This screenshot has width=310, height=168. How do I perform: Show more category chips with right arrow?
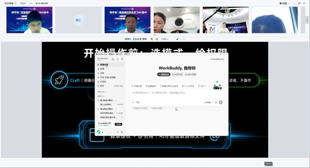(209, 86)
